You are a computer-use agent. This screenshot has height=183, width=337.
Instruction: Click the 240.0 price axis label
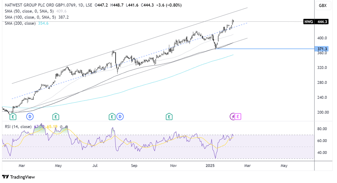point(322,97)
